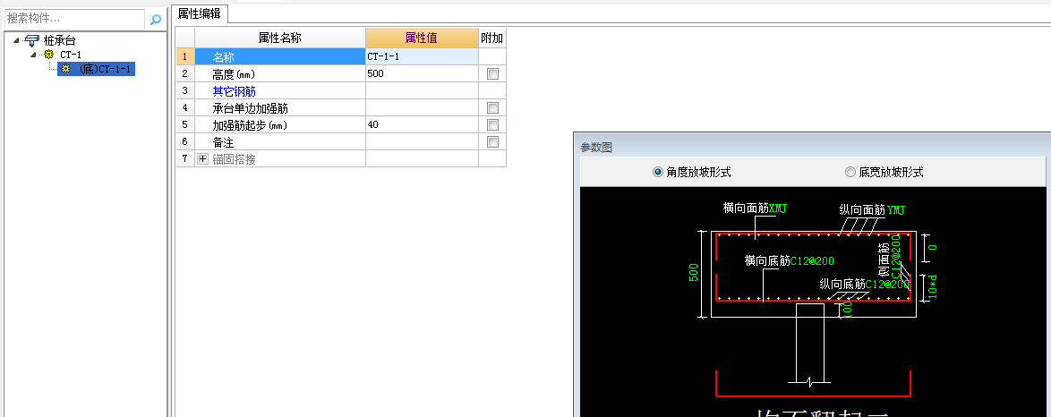This screenshot has width=1051, height=417.
Task: Click the 纵向面筋 YMJ value in diagram
Action: point(896,210)
